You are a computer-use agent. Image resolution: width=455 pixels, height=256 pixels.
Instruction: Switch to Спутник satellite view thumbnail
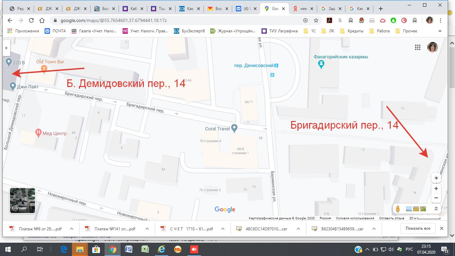coord(23,200)
